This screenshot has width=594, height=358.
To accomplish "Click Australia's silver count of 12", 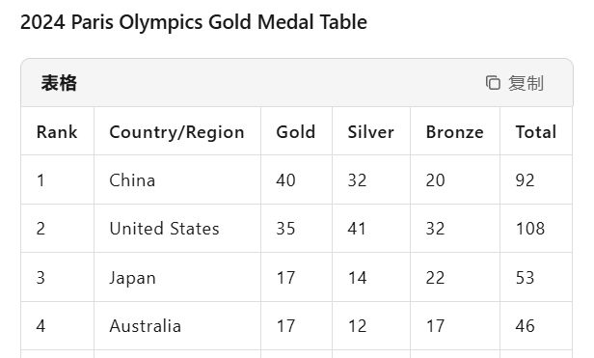I will coord(357,326).
